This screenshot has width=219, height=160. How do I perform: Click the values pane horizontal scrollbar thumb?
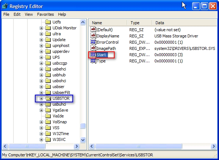139,146
